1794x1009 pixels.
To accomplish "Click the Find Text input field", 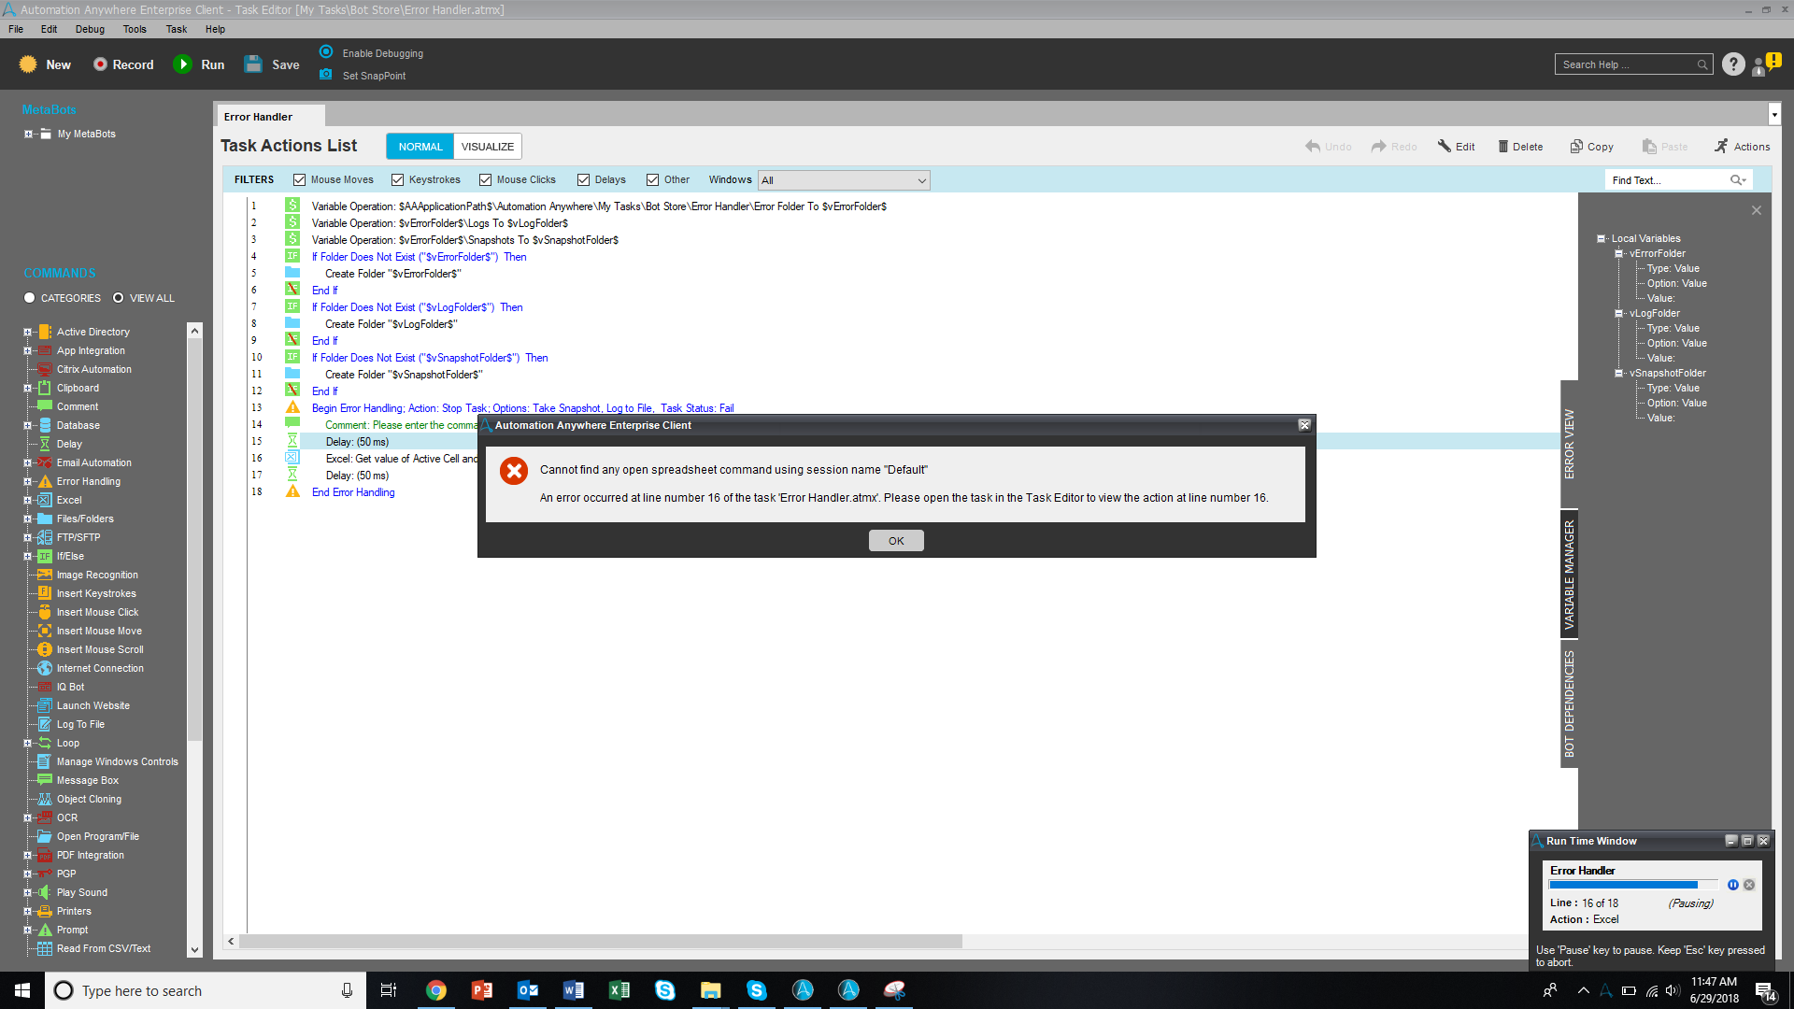I will [x=1668, y=180].
